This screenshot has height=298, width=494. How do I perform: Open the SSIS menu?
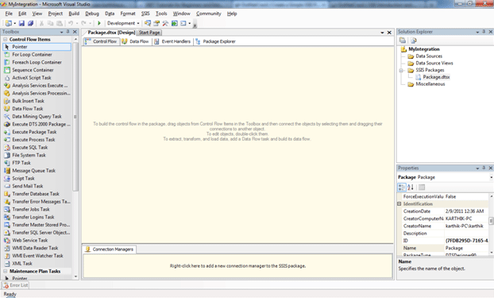click(145, 14)
